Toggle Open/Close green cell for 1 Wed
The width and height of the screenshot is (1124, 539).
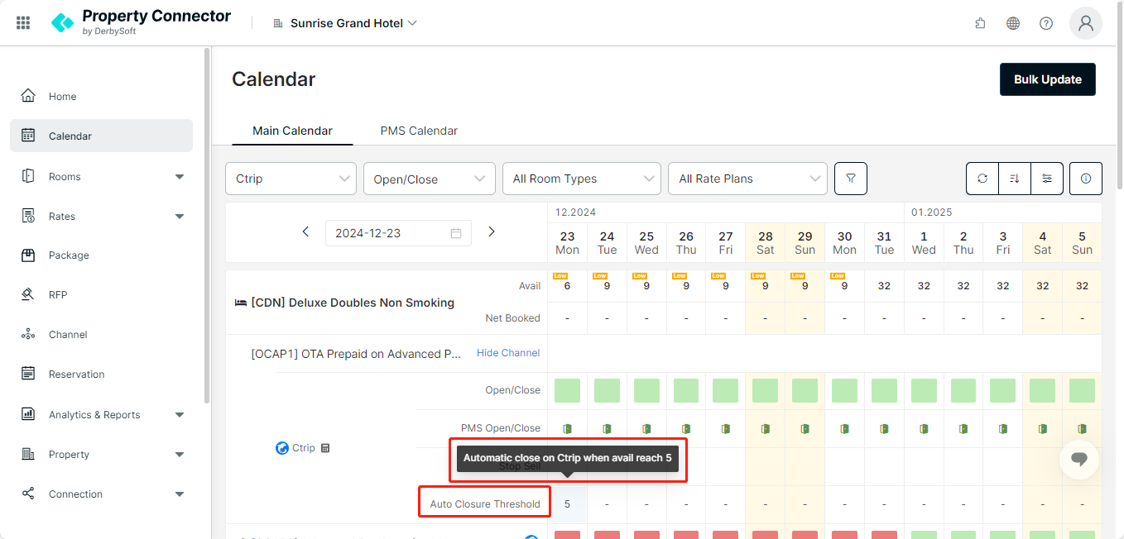click(924, 390)
